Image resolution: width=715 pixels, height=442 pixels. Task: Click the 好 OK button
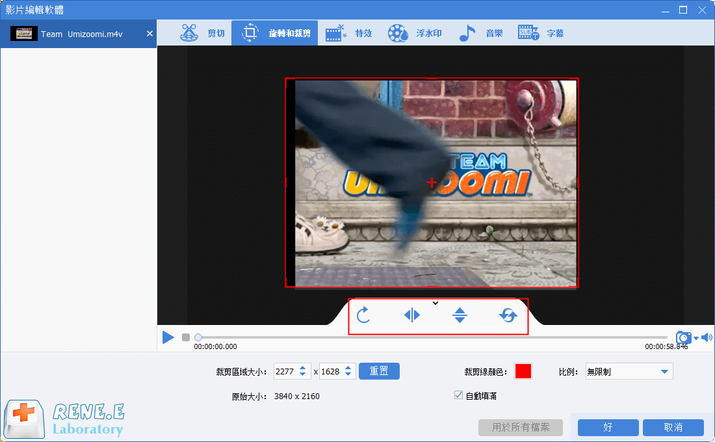point(608,428)
